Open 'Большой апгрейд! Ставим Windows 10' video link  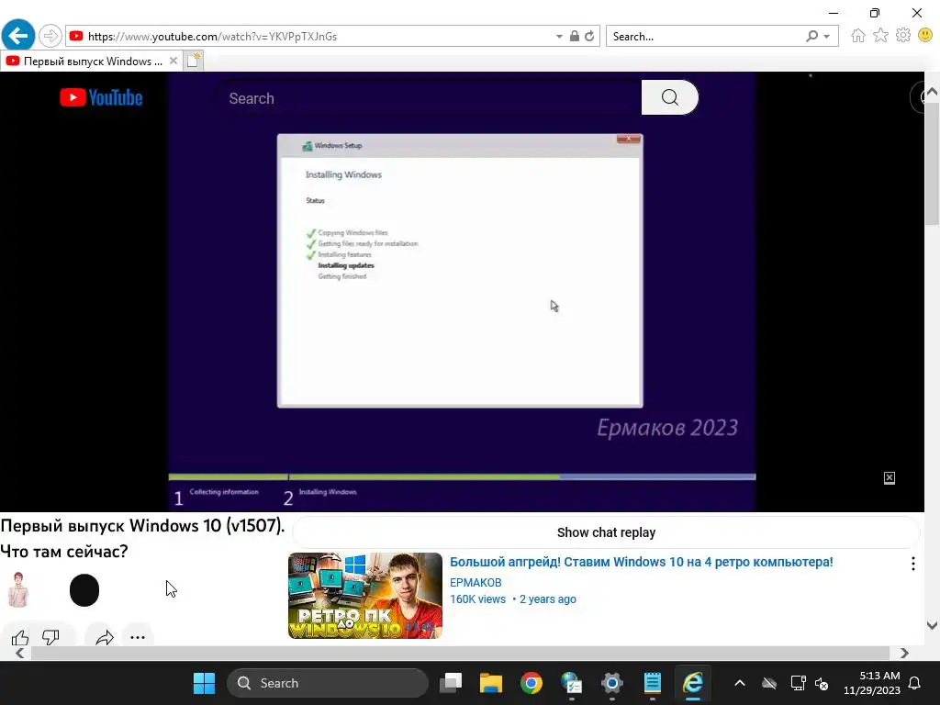point(641,563)
